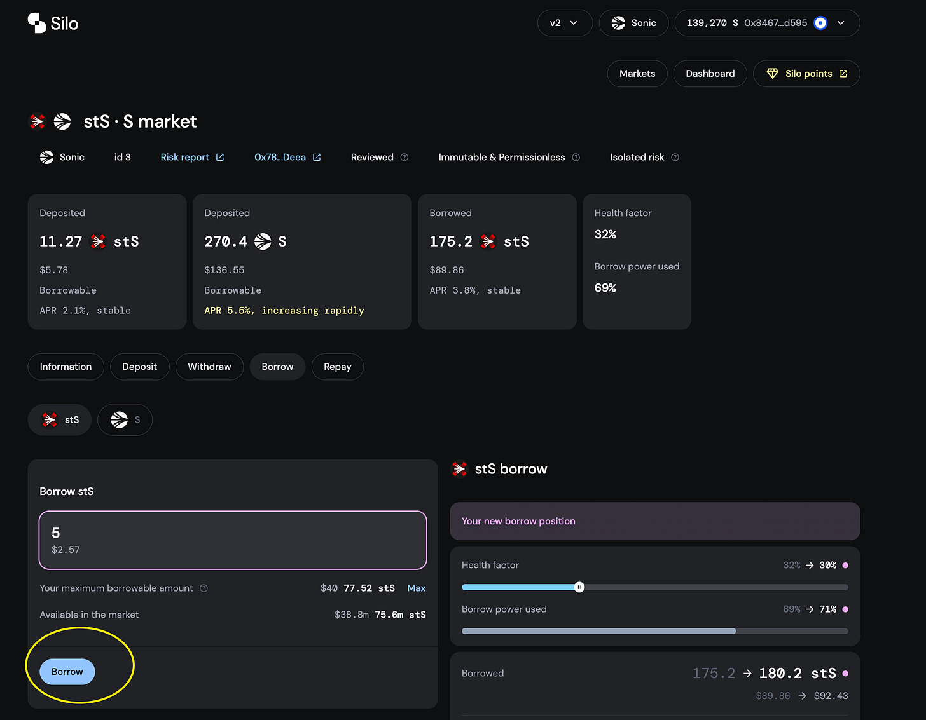Click the Your new borrow position banner

click(654, 521)
